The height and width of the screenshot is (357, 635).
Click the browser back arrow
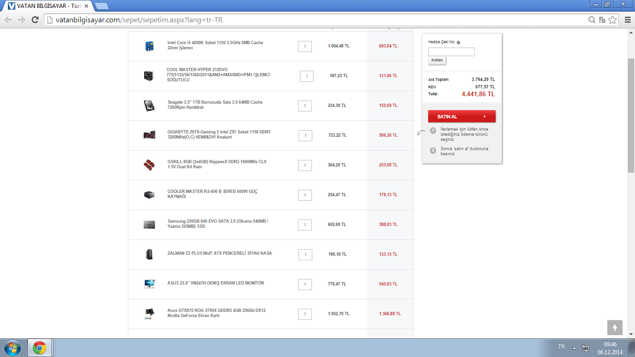click(x=8, y=20)
